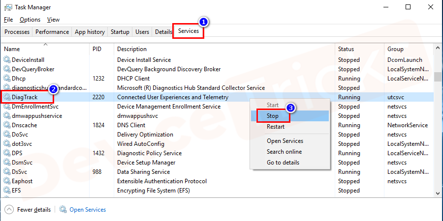This screenshot has height=221, width=443.
Task: Click the gear icon beside Dnscache
Action: tap(6, 125)
